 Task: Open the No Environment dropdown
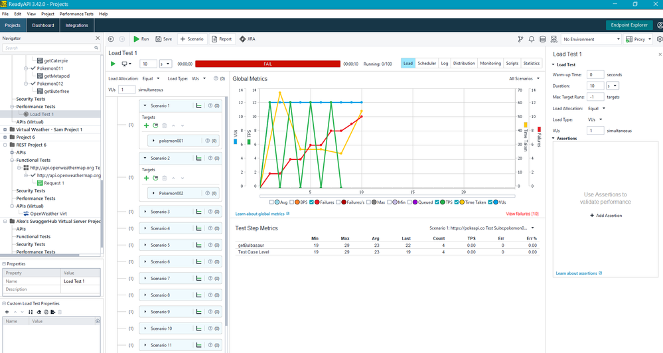click(591, 39)
